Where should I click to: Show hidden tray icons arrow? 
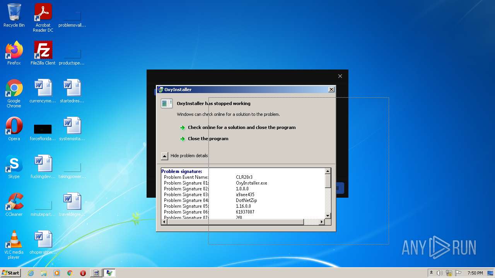[431, 273]
